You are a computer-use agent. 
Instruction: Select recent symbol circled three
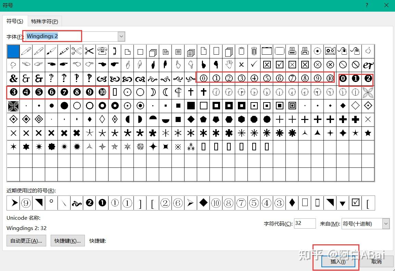click(279, 203)
